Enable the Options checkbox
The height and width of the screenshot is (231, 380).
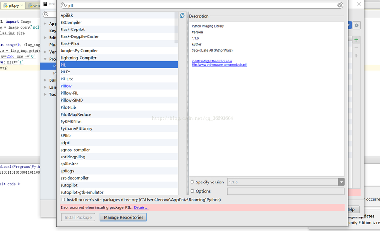[193, 191]
